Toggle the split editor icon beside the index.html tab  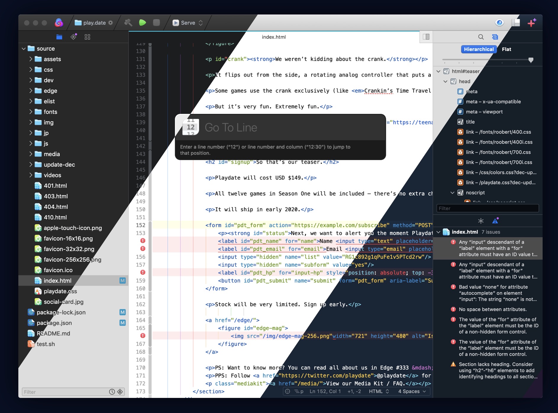426,37
